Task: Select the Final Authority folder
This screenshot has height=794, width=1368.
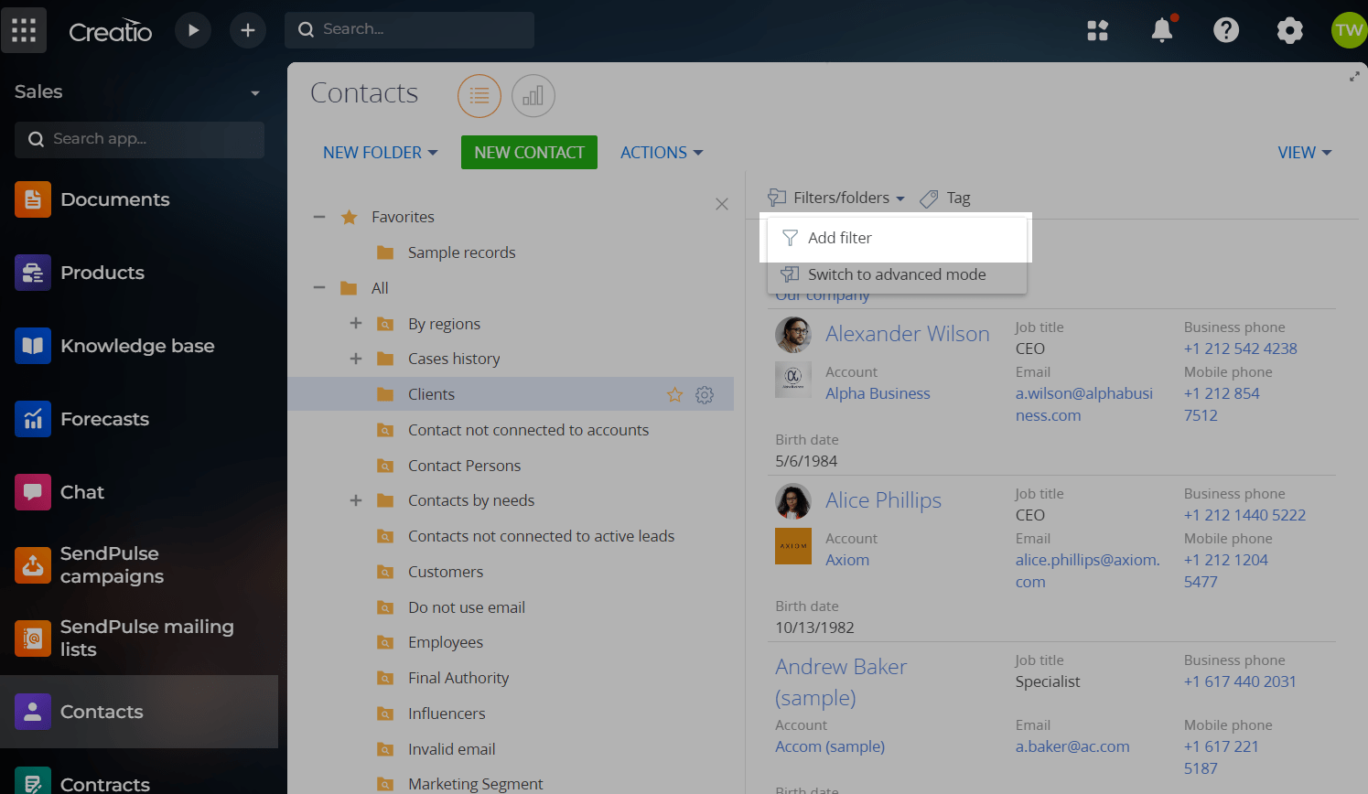Action: [x=458, y=678]
